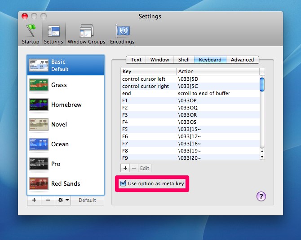Click the Default button below the profile list

[x=87, y=201]
